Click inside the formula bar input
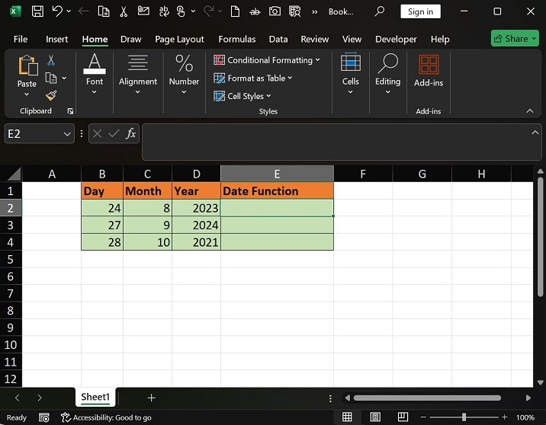 coord(336,142)
